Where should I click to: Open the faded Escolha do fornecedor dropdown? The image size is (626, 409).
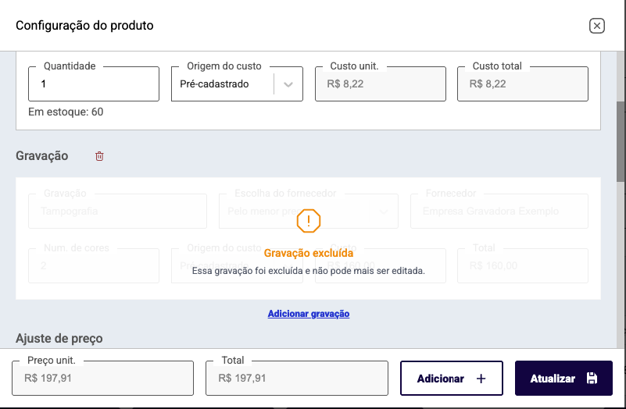[x=308, y=211]
